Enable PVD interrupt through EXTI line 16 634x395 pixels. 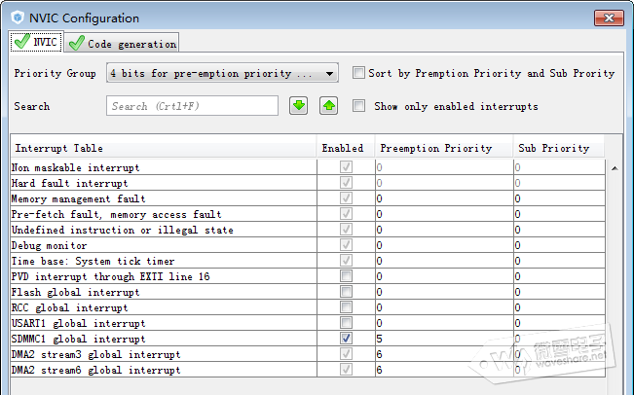346,276
